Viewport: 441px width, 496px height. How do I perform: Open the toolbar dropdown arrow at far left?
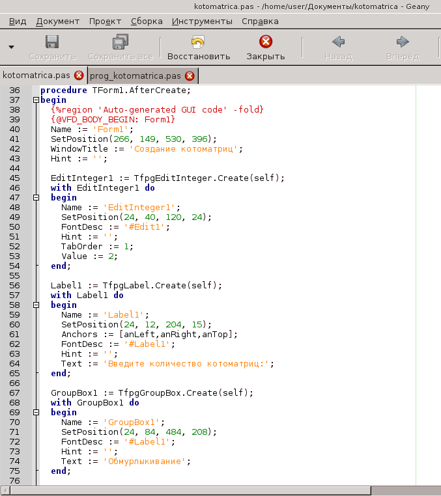(x=11, y=47)
